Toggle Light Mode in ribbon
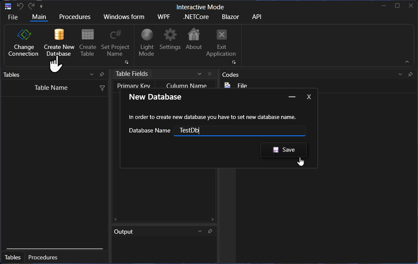Viewport: 418px width, 264px height. click(147, 43)
